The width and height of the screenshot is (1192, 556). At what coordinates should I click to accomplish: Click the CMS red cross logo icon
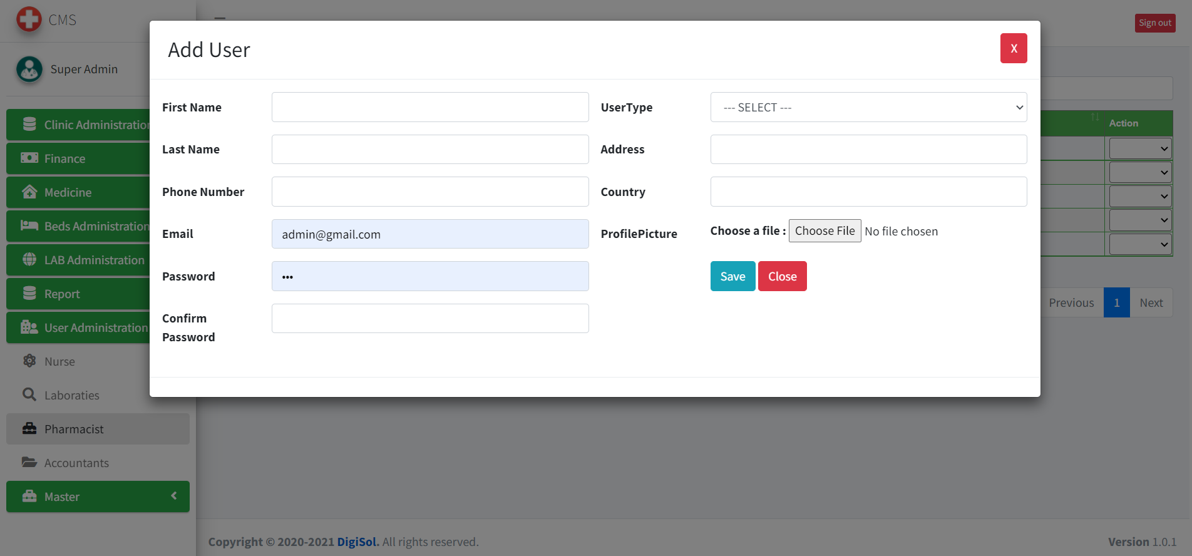[29, 19]
